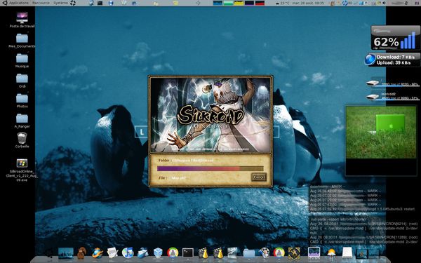This screenshot has height=263, width=421.
Task: Click the Download/Upload network monitor widget
Action: (x=392, y=60)
